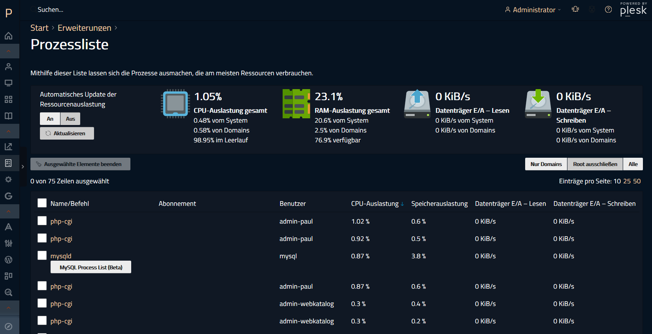Click the notifications bell icon

click(x=575, y=9)
